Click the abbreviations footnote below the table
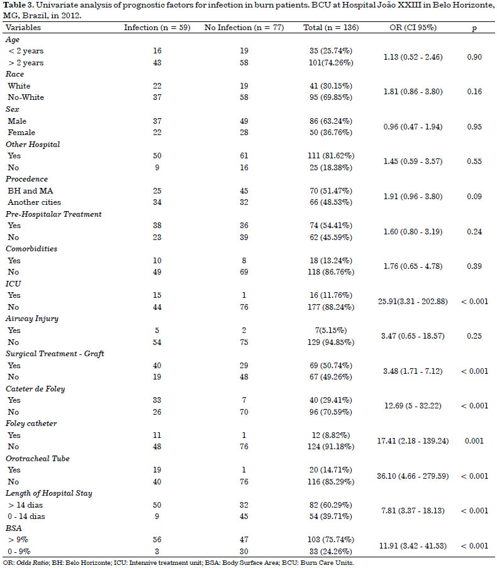Viewport: 497px width, 568px height. coord(179,563)
